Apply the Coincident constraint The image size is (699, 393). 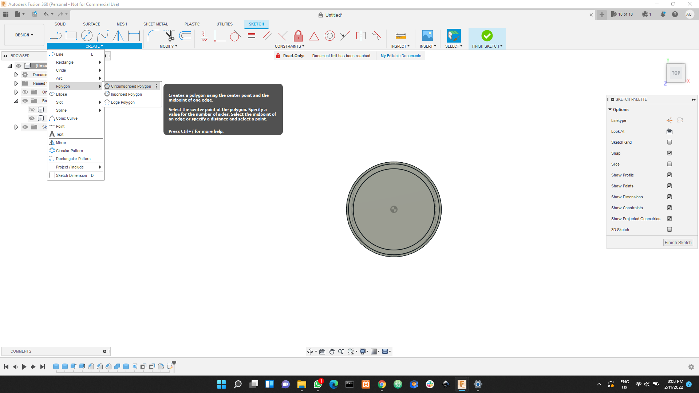tap(204, 36)
